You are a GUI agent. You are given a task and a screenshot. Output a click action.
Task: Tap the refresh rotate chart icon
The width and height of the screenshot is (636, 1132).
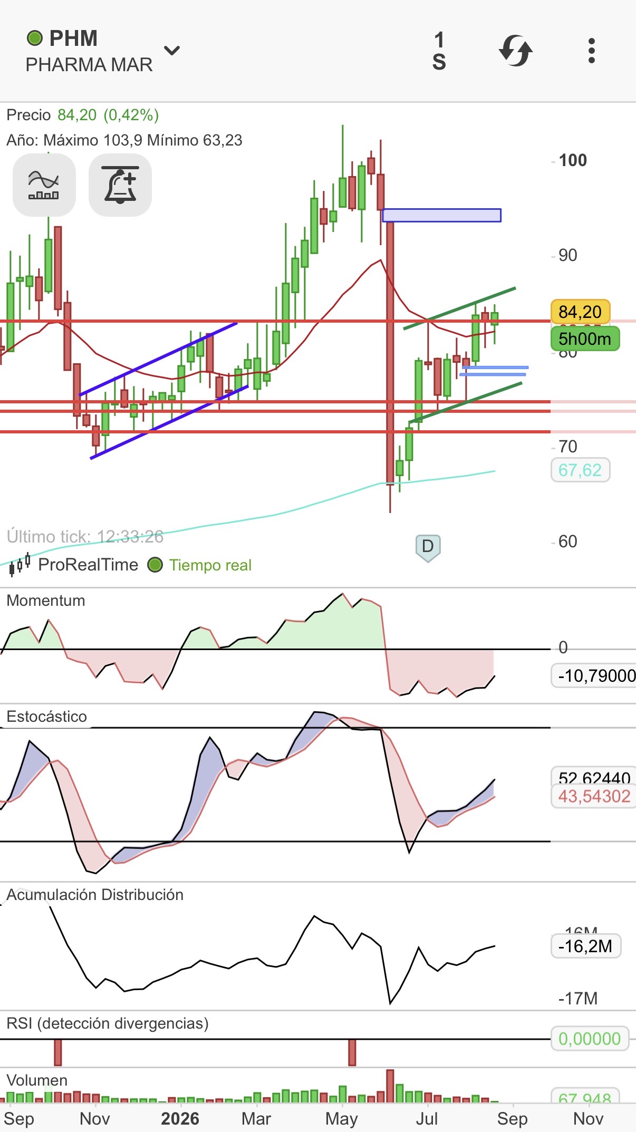point(515,51)
